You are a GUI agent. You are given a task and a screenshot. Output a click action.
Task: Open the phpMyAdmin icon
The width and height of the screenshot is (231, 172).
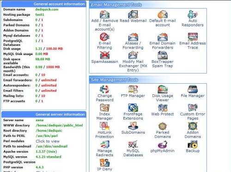pyautogui.click(x=163, y=144)
